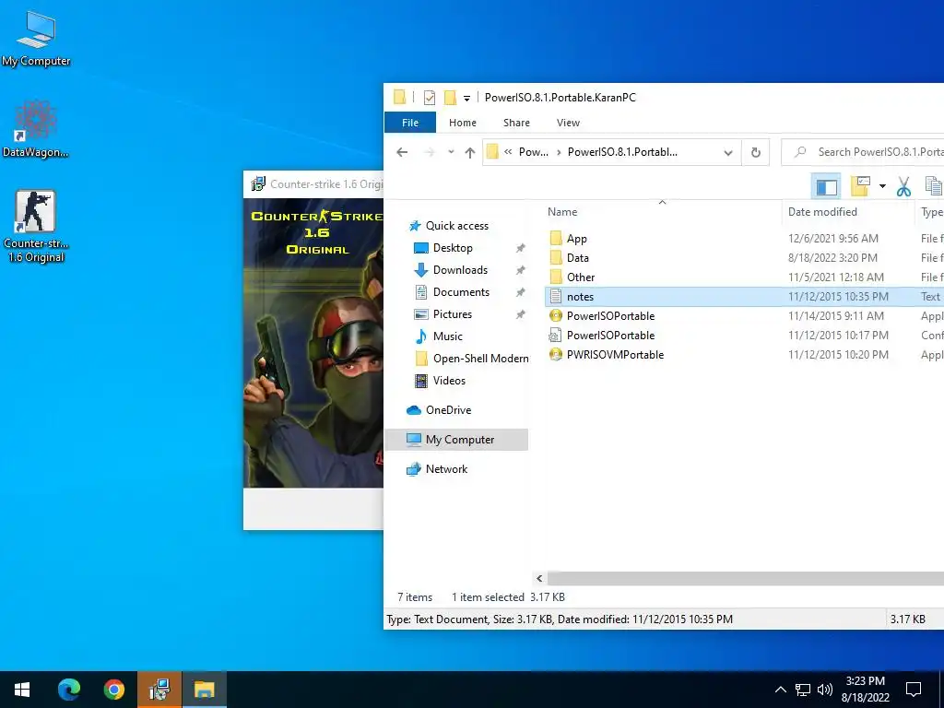
Task: Click the Search PowerISO.8.1.Portable field
Action: (864, 152)
